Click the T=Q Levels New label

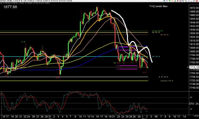pos(158,6)
